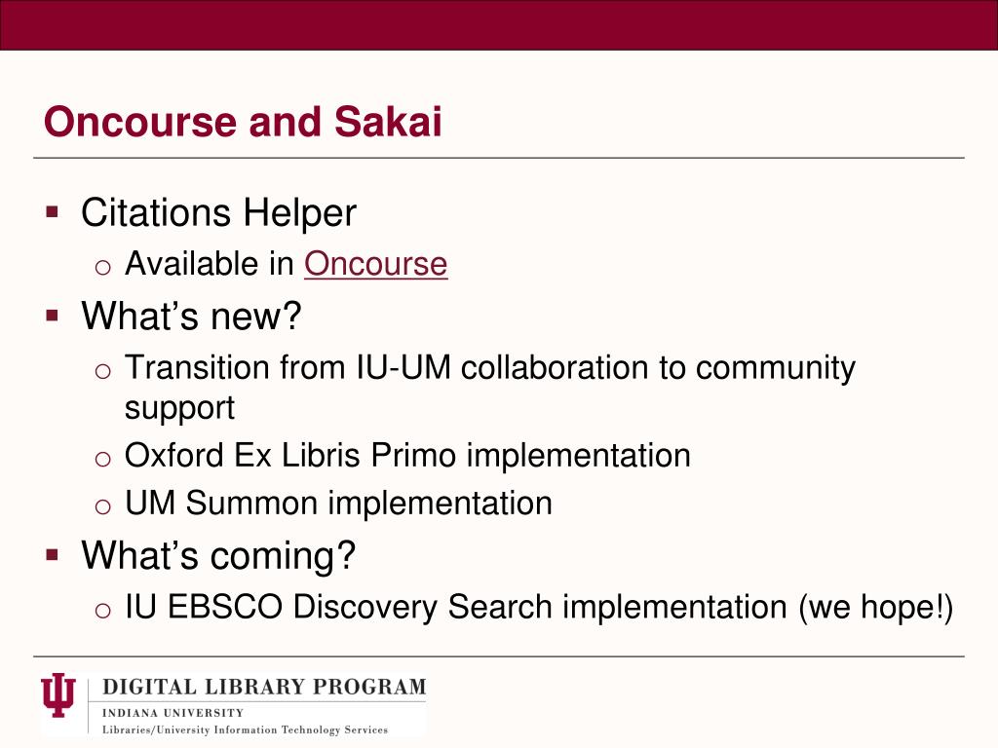Click the circle bullet before Available in
This screenshot has height=748, width=998.
click(x=102, y=267)
